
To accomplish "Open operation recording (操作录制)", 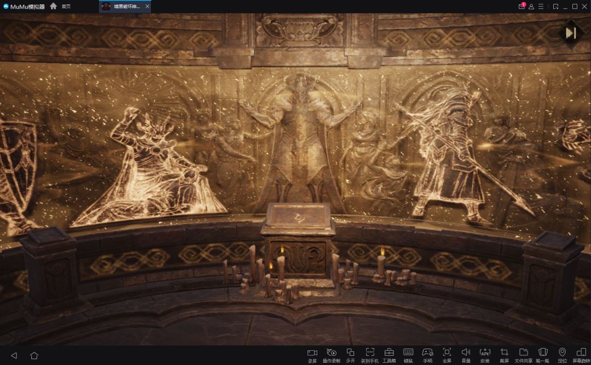I will click(x=331, y=355).
